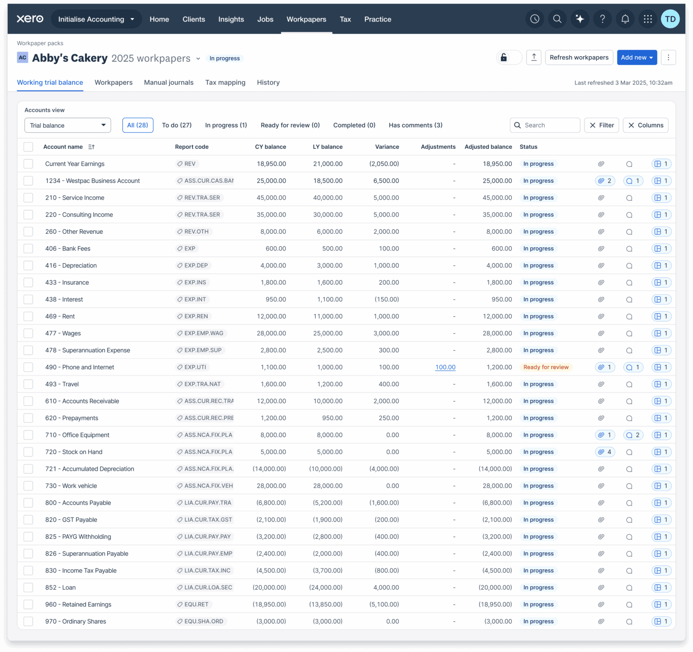Open the 100.00 adjustment link for Phone and Internet
Image resolution: width=693 pixels, height=652 pixels.
pos(445,367)
